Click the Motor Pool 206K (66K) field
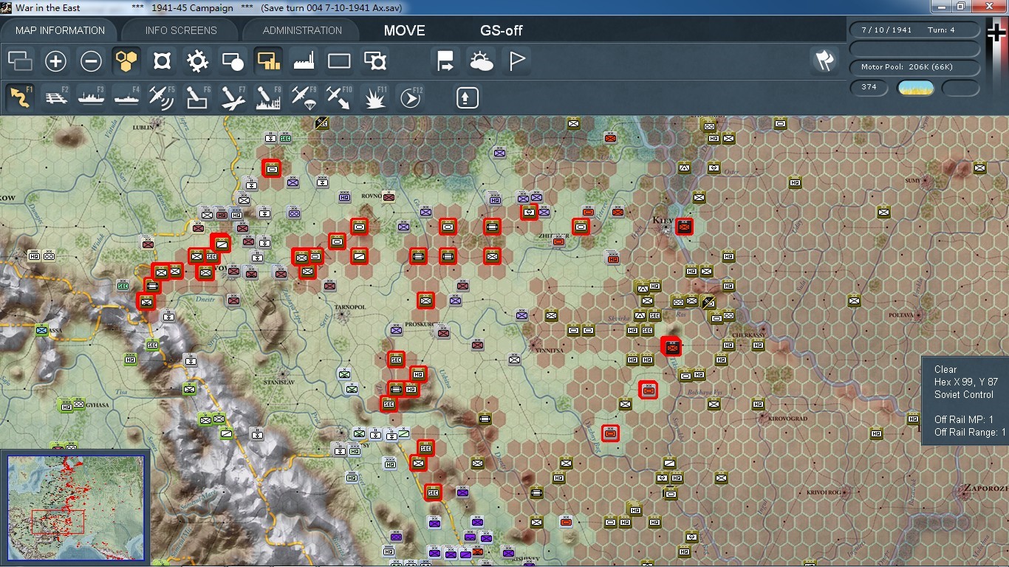Viewport: 1009px width, 567px height. click(915, 67)
